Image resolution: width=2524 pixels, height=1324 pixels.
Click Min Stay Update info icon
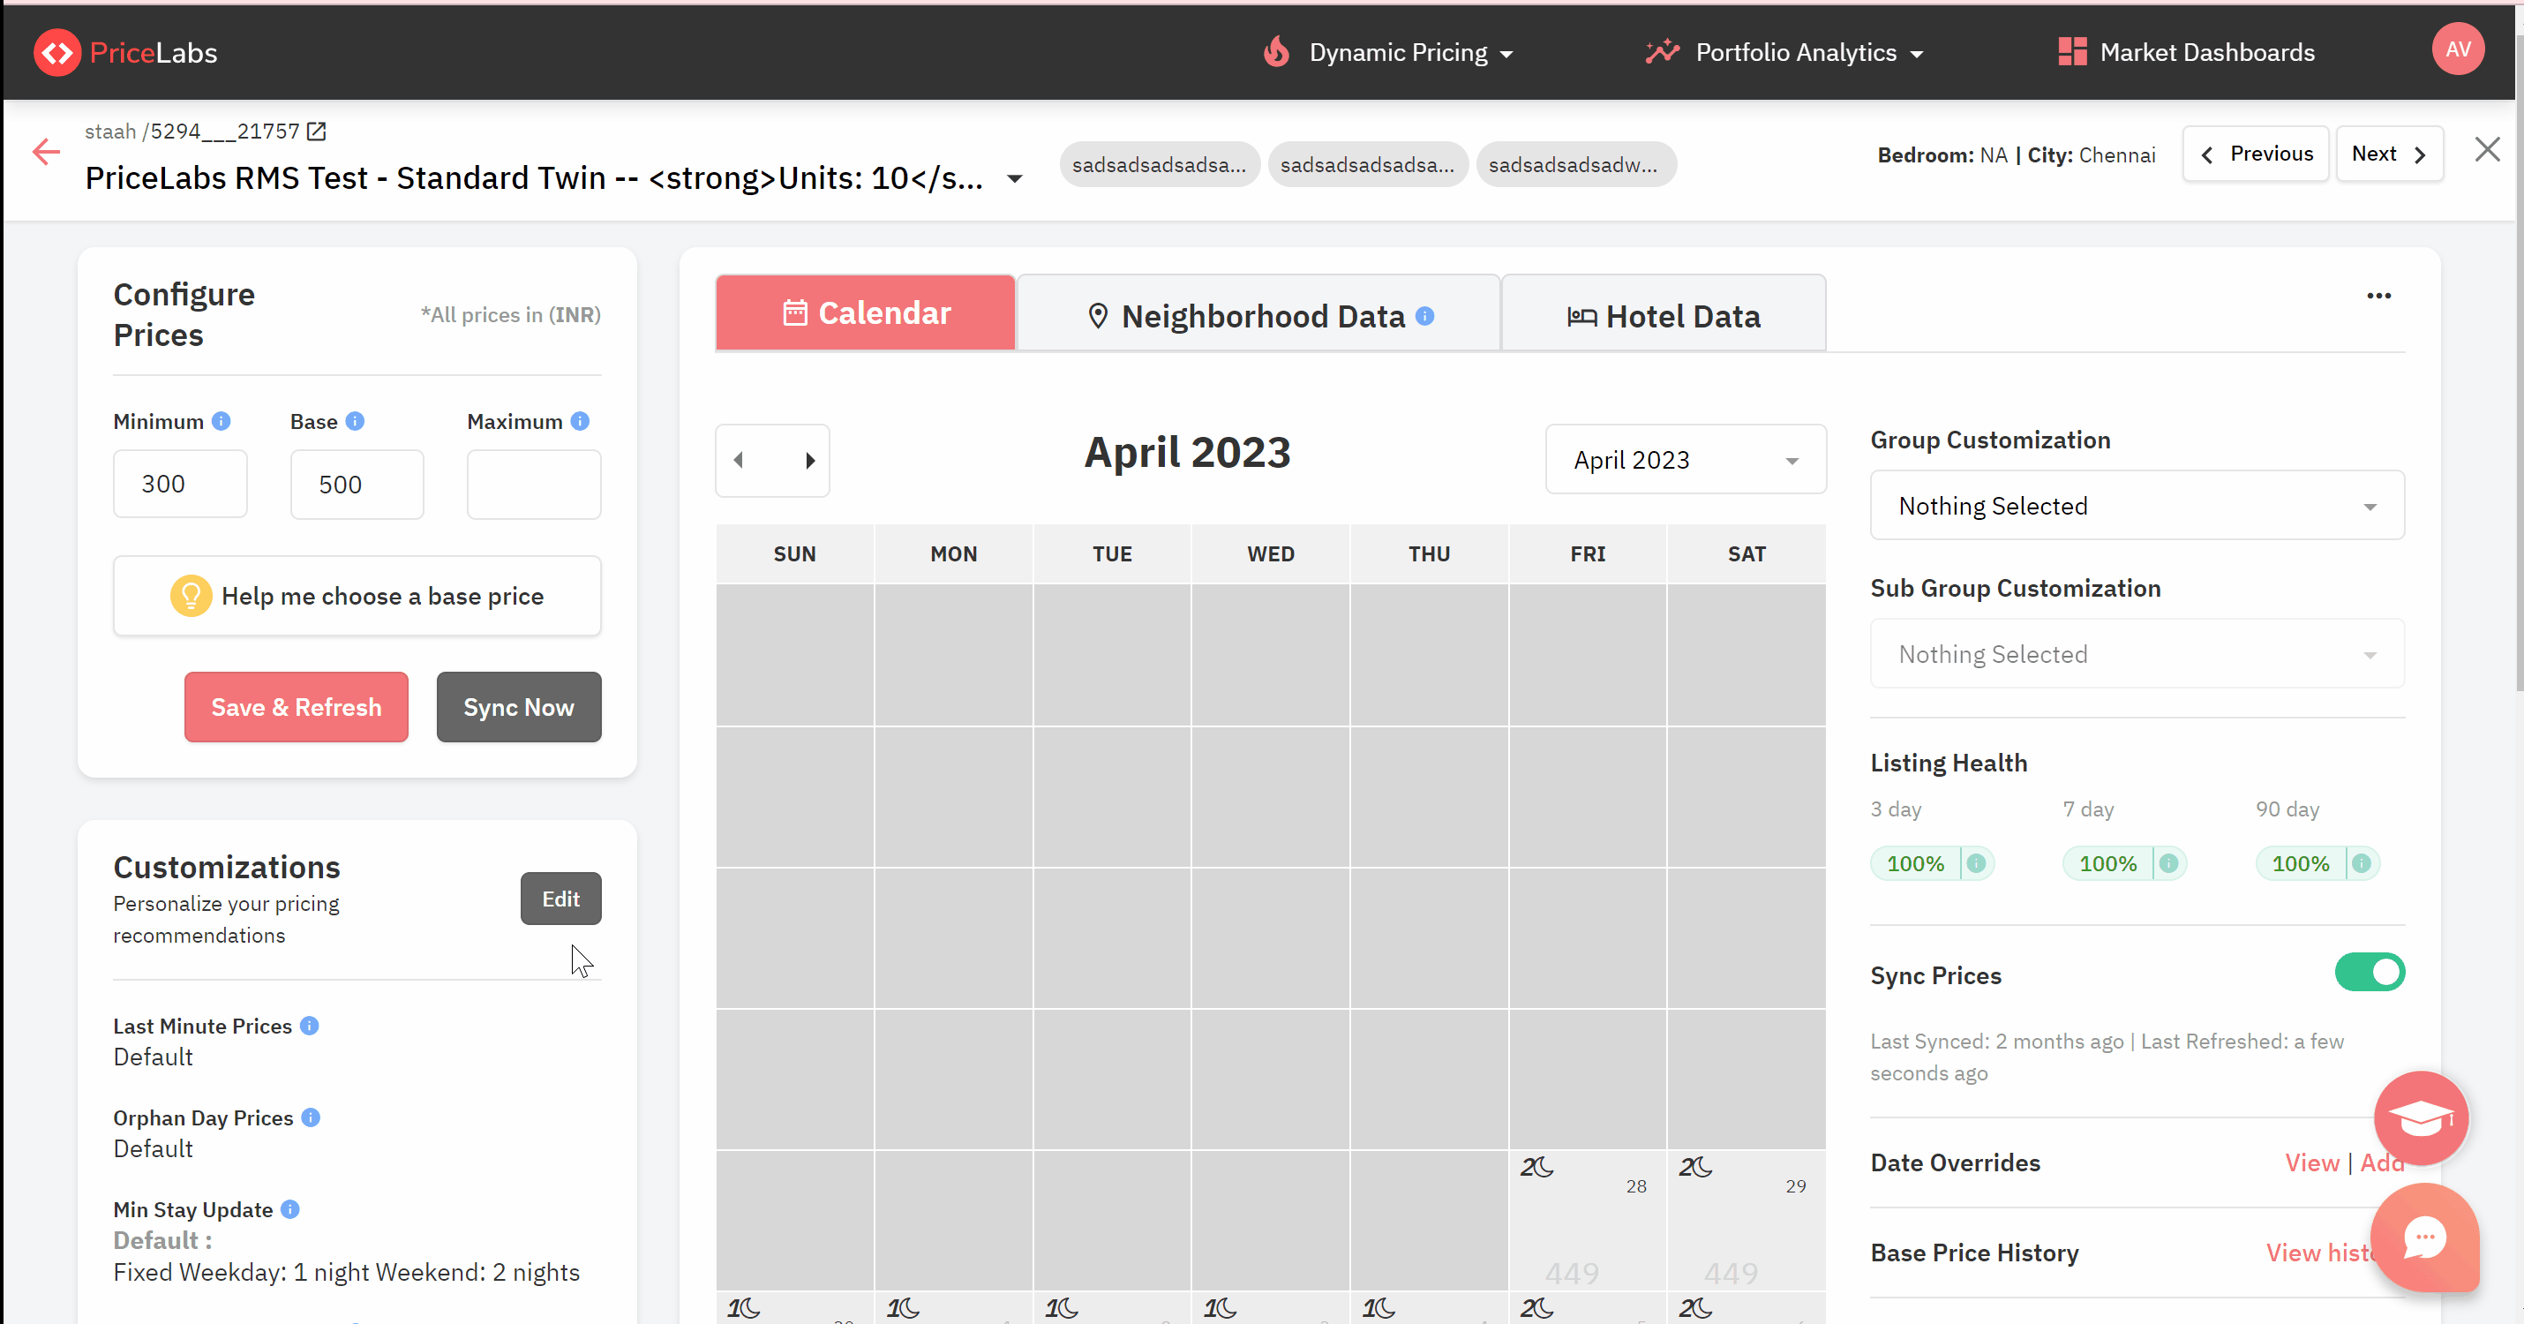pos(290,1209)
